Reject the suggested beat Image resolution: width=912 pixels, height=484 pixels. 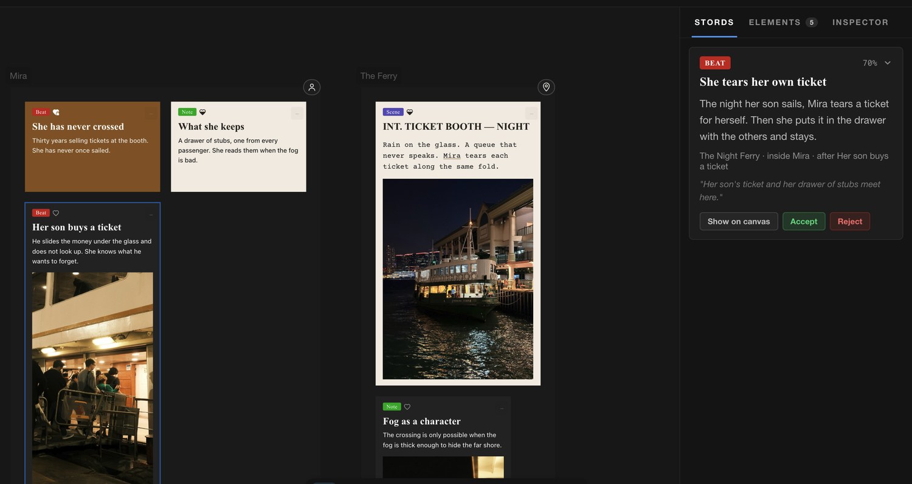coord(850,221)
